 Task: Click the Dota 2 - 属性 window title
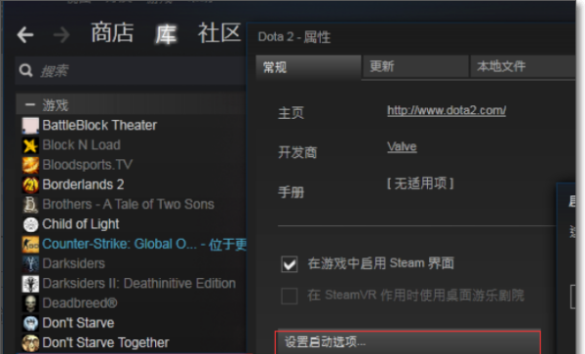294,37
